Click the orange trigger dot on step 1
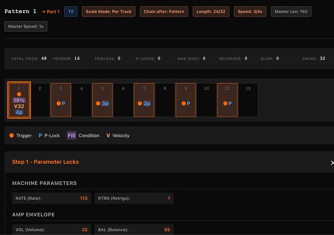The image size is (334, 235). pyautogui.click(x=19, y=94)
